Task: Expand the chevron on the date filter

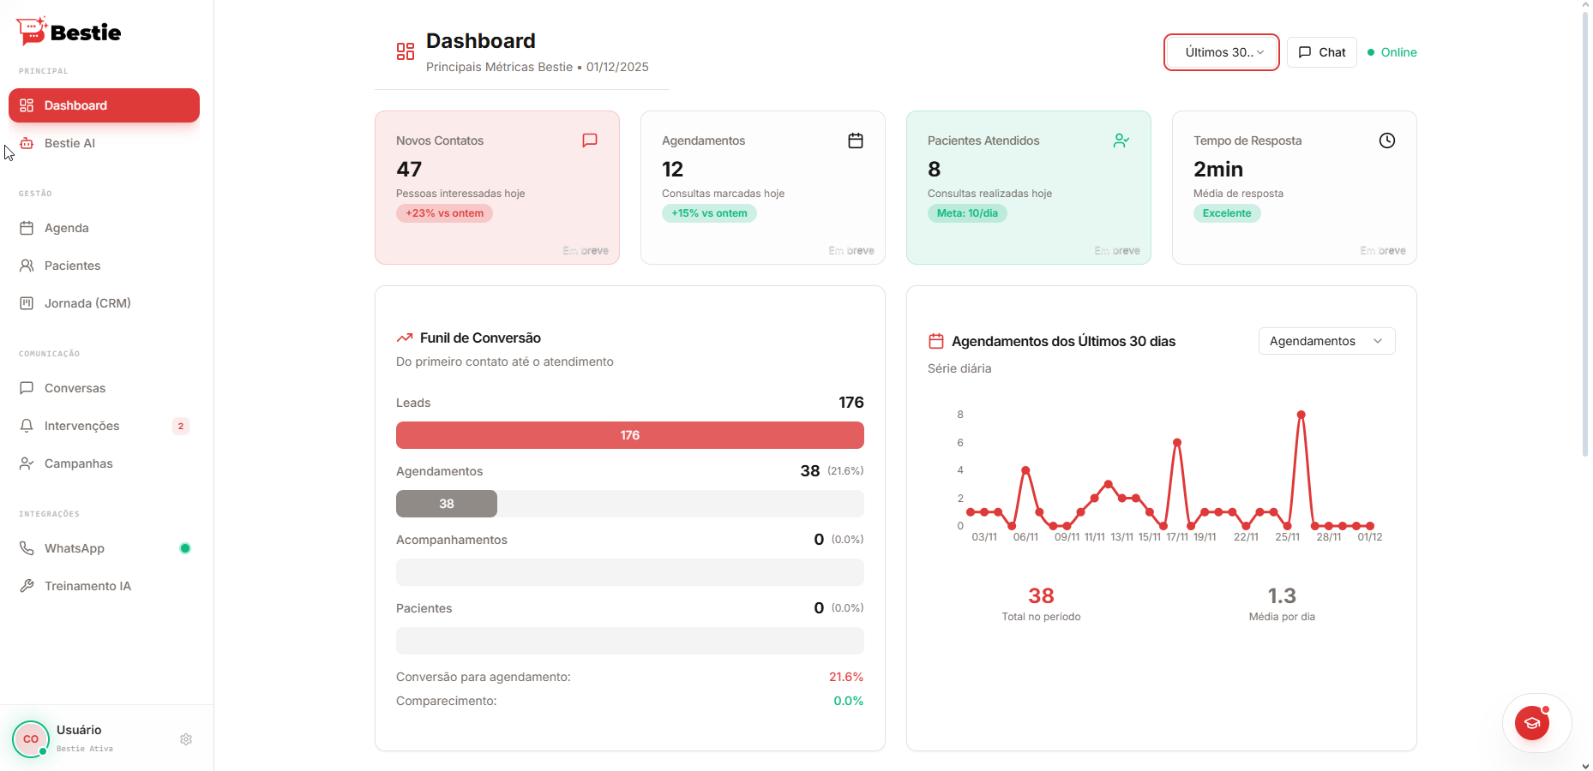Action: pos(1260,52)
